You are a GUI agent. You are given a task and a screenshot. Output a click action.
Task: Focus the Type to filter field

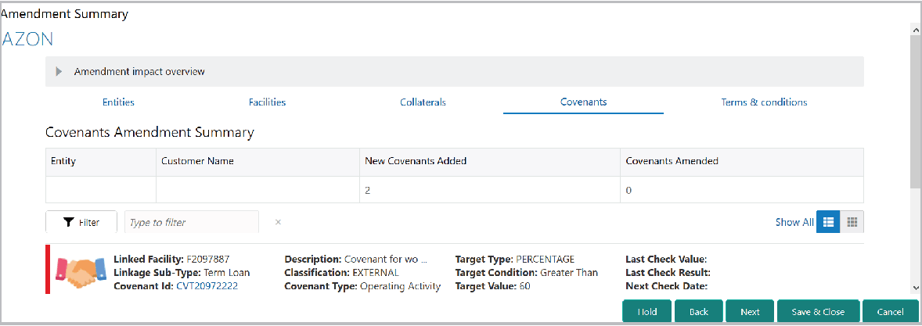[x=192, y=223]
